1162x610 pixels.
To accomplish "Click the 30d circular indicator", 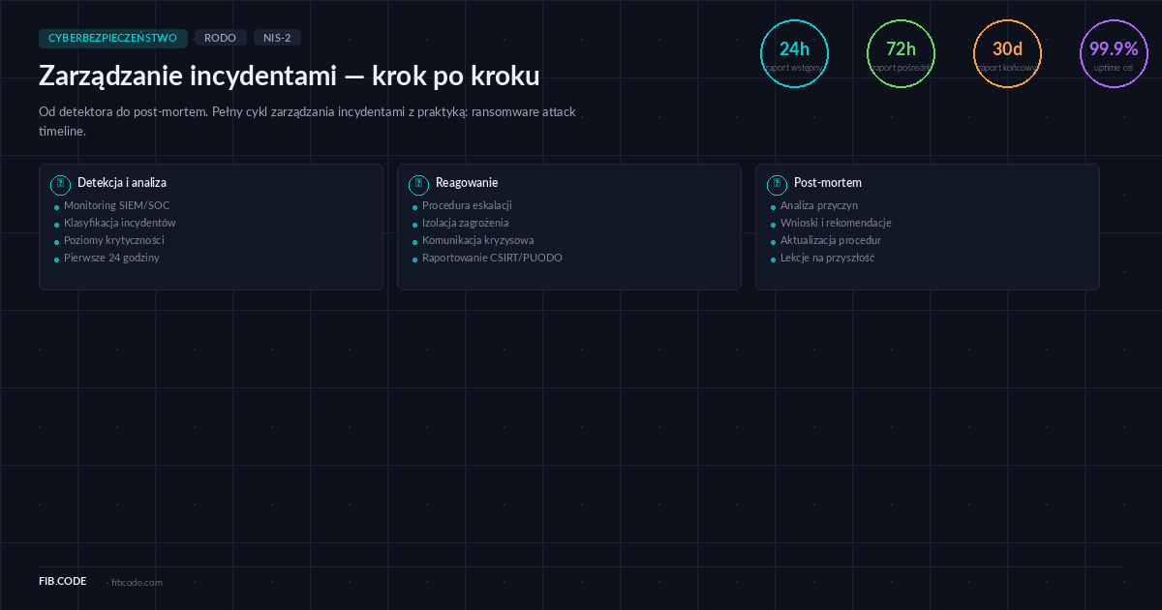I will [1007, 53].
